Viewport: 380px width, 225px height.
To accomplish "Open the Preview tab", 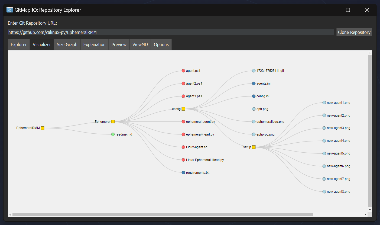I will [x=119, y=44].
